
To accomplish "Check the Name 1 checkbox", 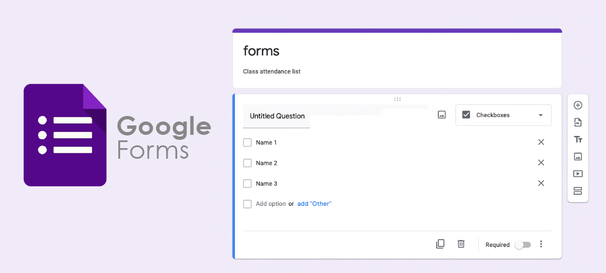I will [x=248, y=143].
